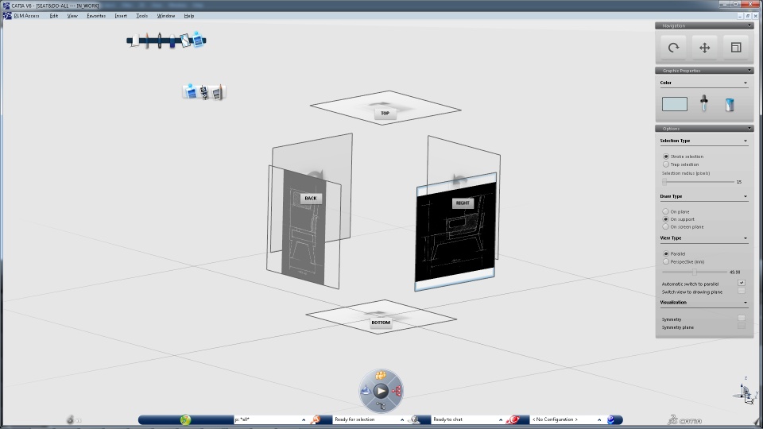Click the people icon atop the compass
The height and width of the screenshot is (429, 763).
coord(381,375)
